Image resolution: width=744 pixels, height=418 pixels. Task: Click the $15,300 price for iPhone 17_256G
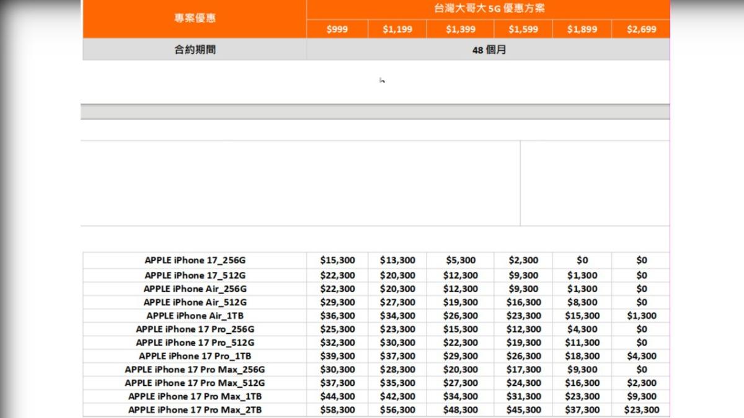tap(337, 260)
